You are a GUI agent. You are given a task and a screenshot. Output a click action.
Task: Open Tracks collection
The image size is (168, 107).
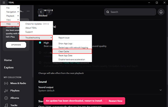pos(14,105)
